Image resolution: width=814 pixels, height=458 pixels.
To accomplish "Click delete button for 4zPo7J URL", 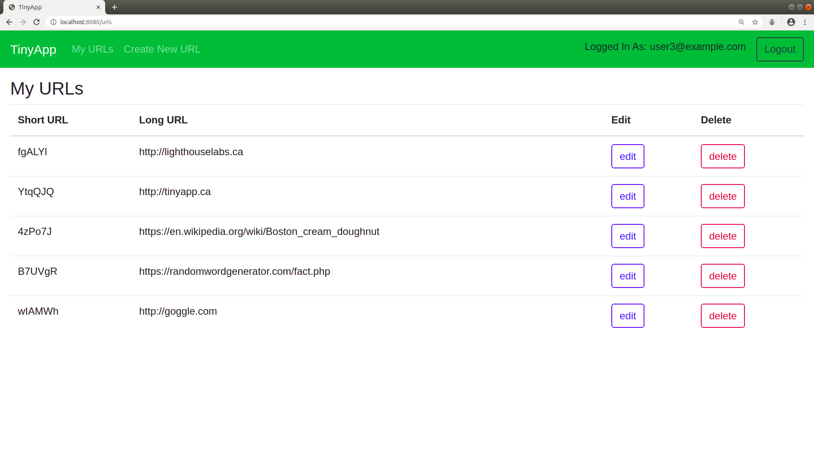I will pyautogui.click(x=723, y=236).
